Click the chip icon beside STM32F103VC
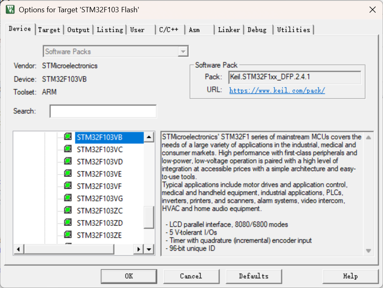This screenshot has height=288, width=383. pos(68,149)
